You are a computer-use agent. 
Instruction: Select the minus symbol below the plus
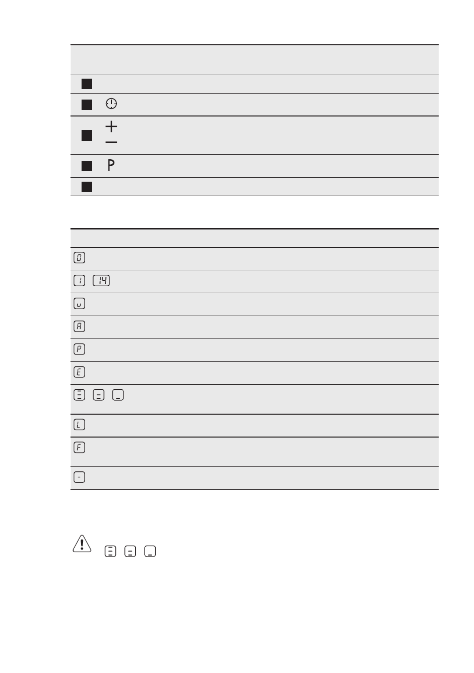[x=111, y=142]
